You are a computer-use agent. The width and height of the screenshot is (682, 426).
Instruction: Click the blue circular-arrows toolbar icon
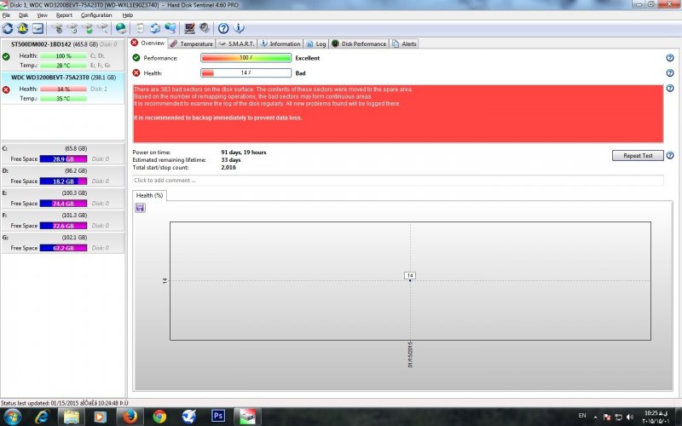(x=155, y=29)
